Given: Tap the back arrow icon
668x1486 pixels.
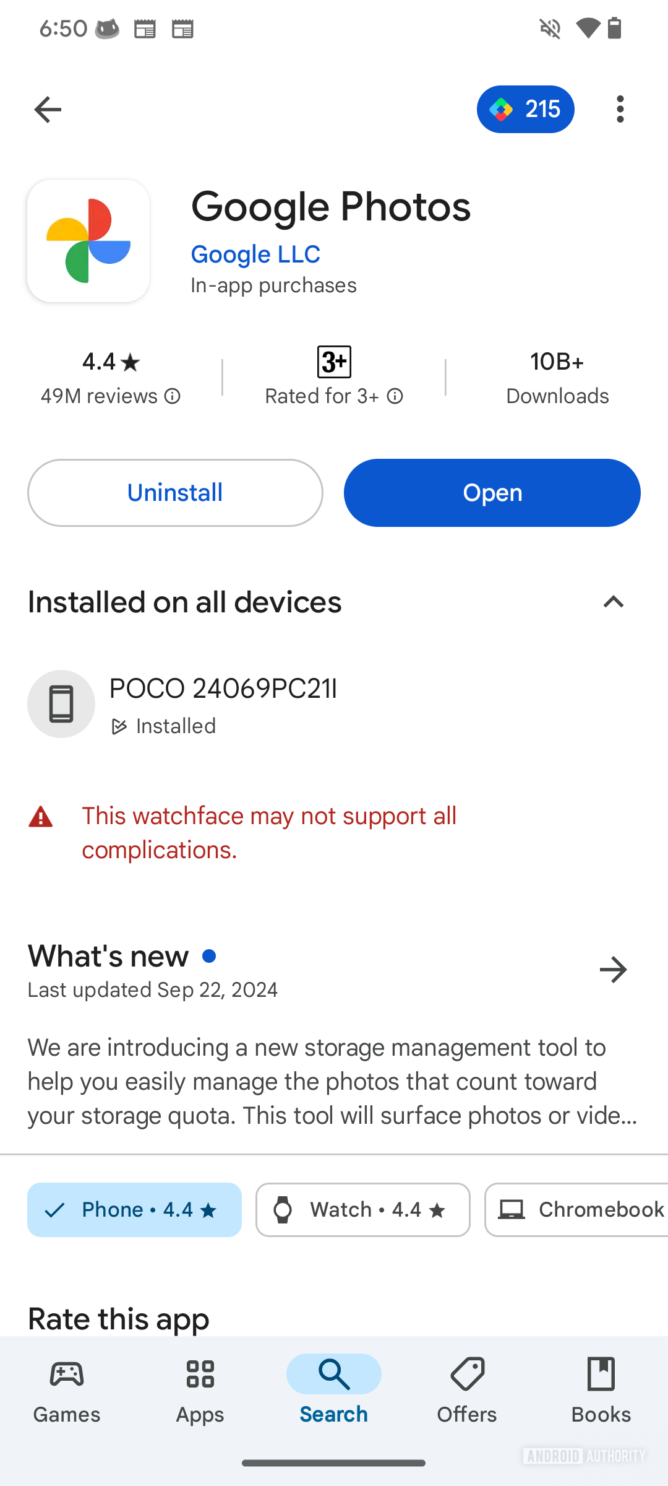Looking at the screenshot, I should tap(48, 110).
